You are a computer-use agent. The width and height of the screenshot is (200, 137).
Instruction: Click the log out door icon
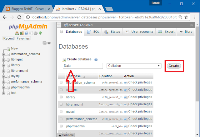(22, 33)
